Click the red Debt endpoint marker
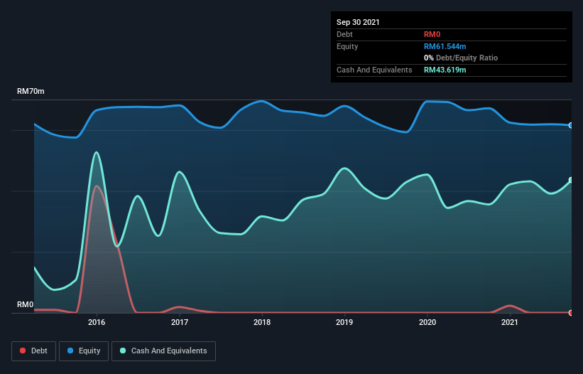This screenshot has width=583, height=374. pyautogui.click(x=571, y=313)
